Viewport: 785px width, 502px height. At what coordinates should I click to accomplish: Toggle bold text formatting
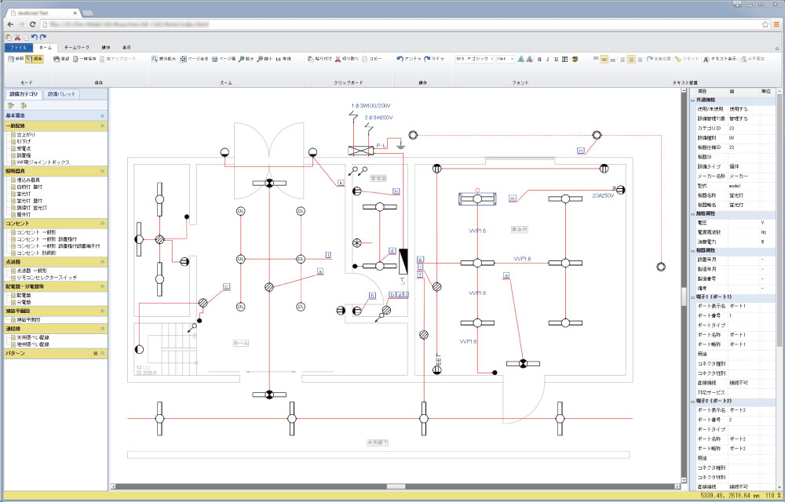tap(540, 59)
